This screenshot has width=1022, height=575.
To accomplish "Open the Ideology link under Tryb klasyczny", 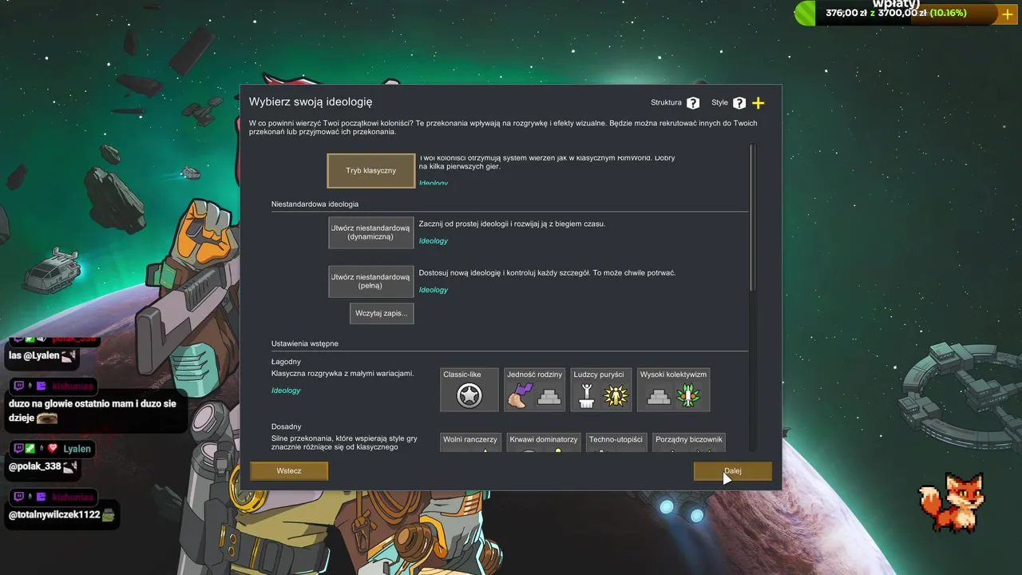I will 434,183.
